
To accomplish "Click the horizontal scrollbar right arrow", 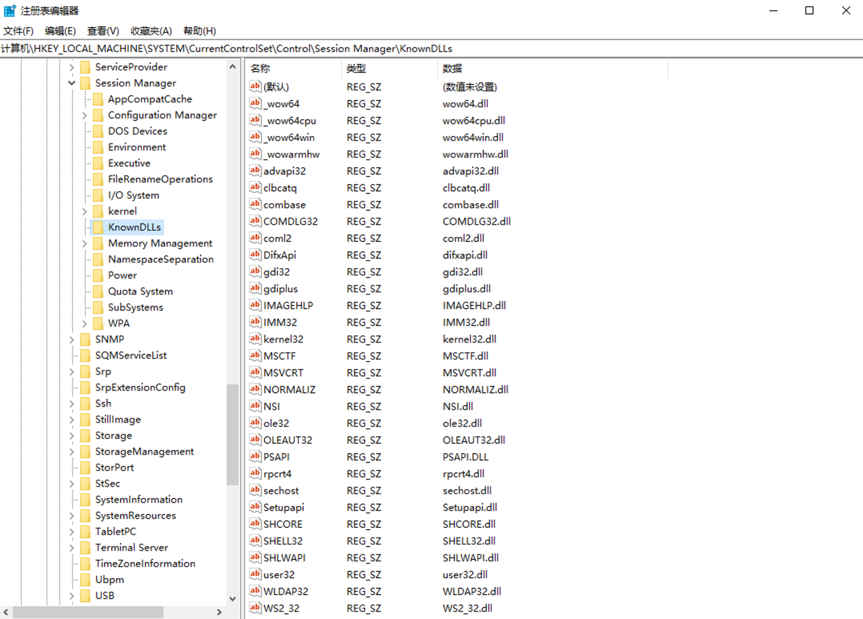I will 219,612.
